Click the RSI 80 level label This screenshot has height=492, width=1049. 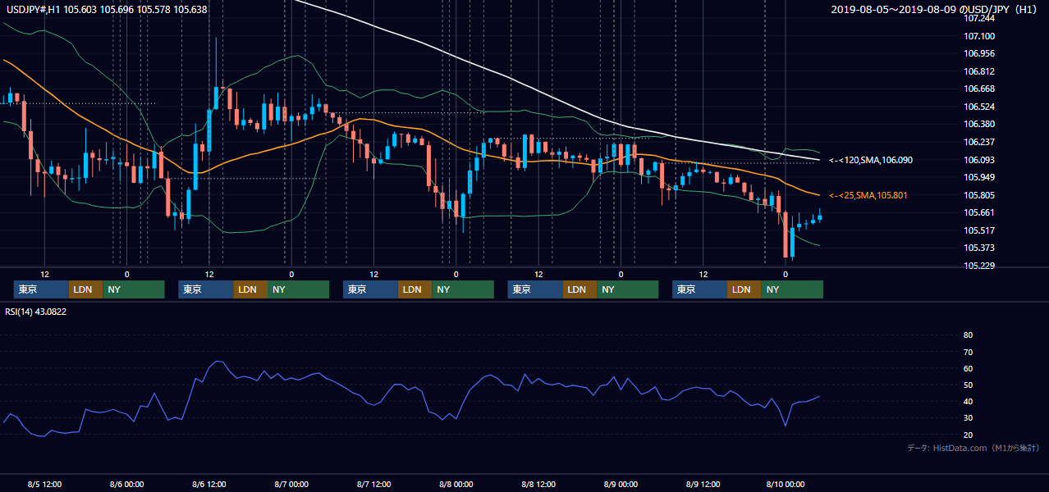[x=968, y=335]
